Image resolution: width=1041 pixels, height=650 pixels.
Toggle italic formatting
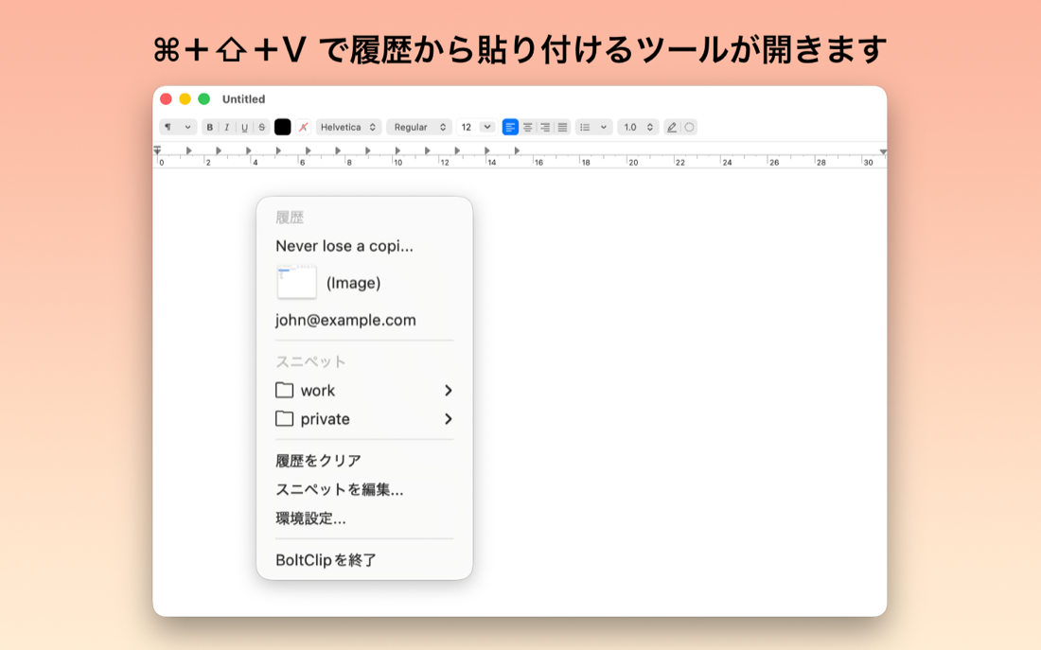pyautogui.click(x=227, y=127)
